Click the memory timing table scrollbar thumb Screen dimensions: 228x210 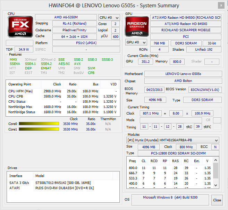click(x=216, y=170)
